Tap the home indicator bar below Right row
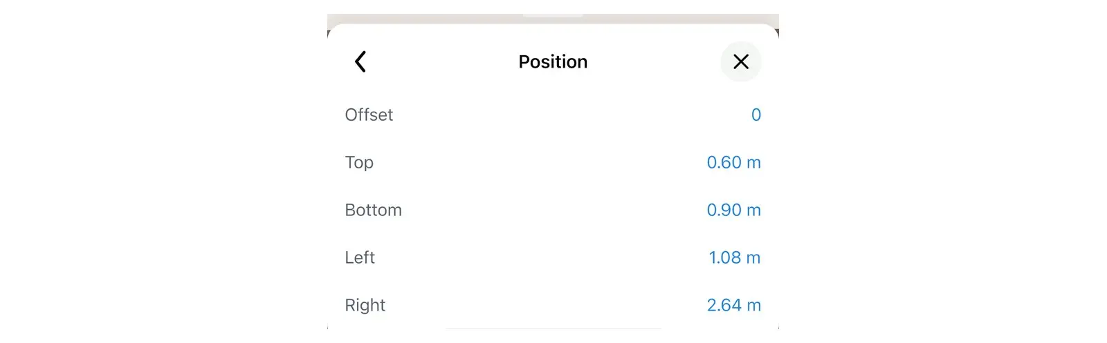 pos(553,329)
